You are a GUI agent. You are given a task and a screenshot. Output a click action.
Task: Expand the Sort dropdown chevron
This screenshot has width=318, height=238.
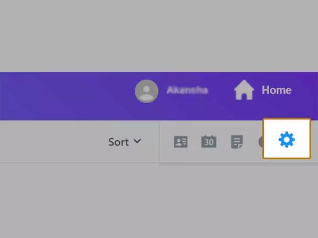(x=137, y=141)
